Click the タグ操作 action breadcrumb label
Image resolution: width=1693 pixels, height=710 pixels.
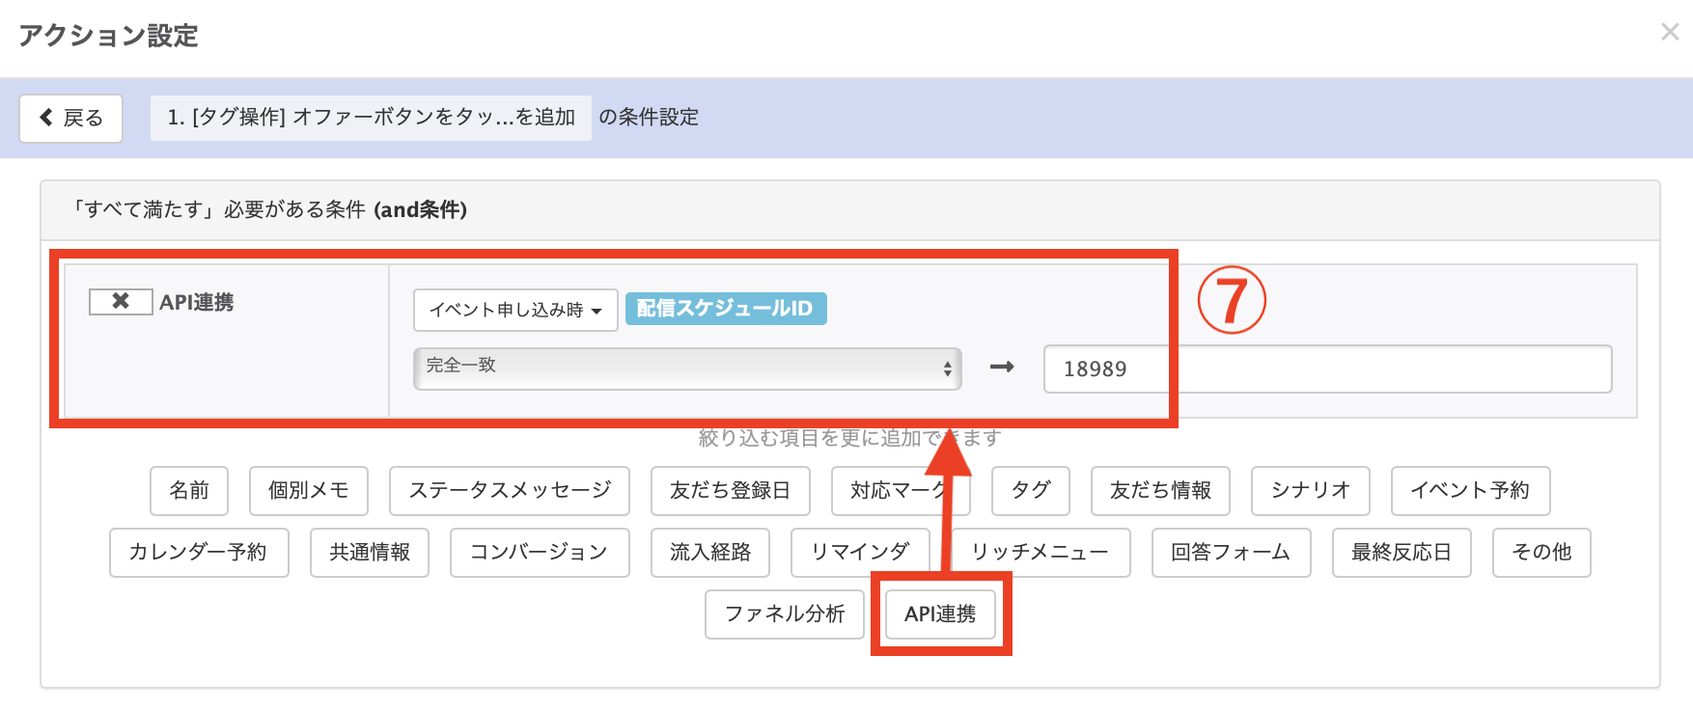371,118
